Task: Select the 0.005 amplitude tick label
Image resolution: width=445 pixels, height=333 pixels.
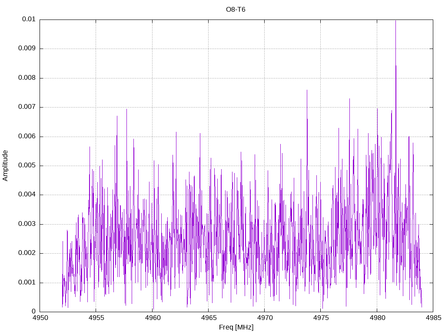Action: (x=27, y=166)
